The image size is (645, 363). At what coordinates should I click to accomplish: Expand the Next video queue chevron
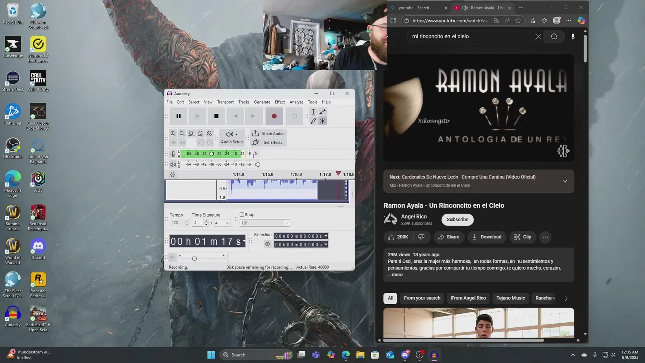[565, 181]
